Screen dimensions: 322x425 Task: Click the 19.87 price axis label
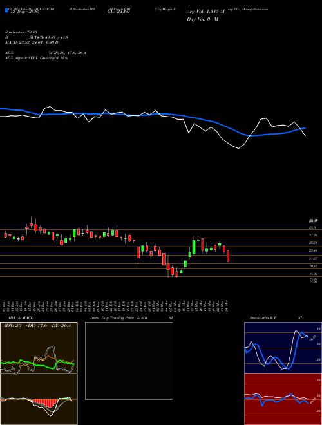[x=313, y=267]
